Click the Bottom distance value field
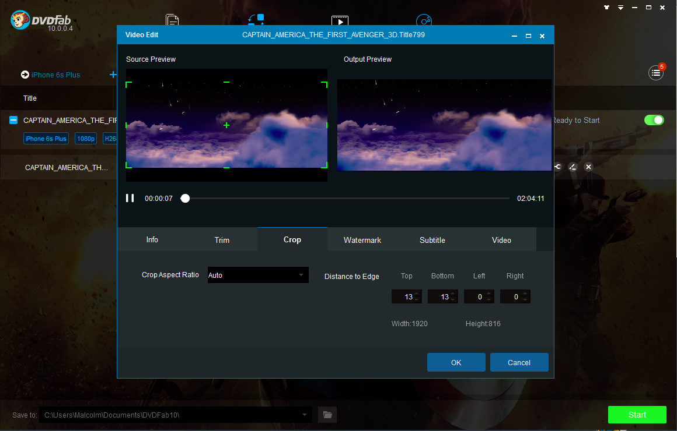The image size is (677, 431). (439, 296)
